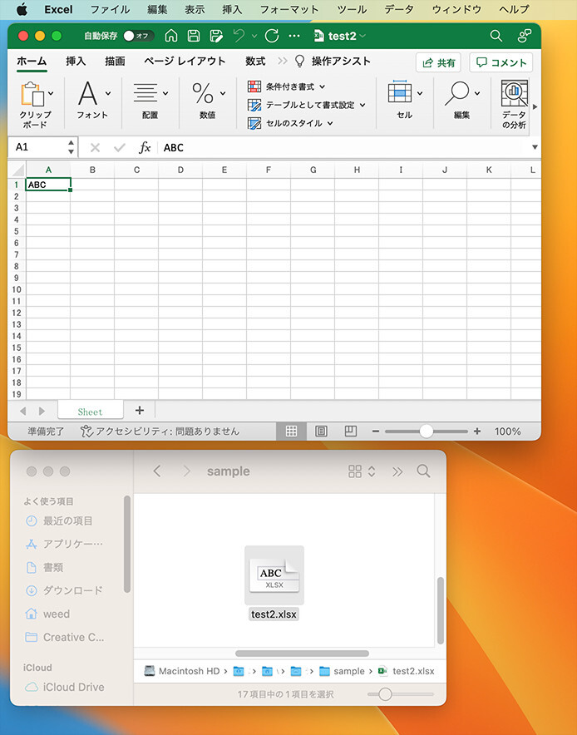Open the 配置 alignment group icon

click(145, 93)
